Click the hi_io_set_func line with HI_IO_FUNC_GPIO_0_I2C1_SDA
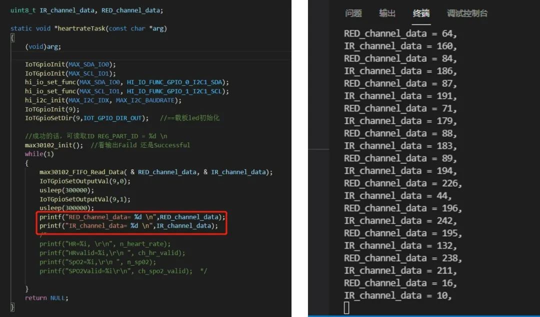The image size is (540, 317). [x=126, y=82]
